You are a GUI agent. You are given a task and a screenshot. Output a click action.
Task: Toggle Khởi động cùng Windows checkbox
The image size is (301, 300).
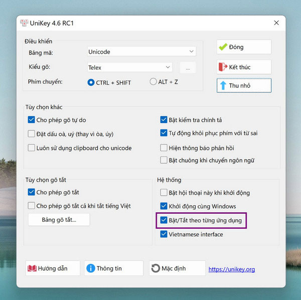click(x=164, y=206)
